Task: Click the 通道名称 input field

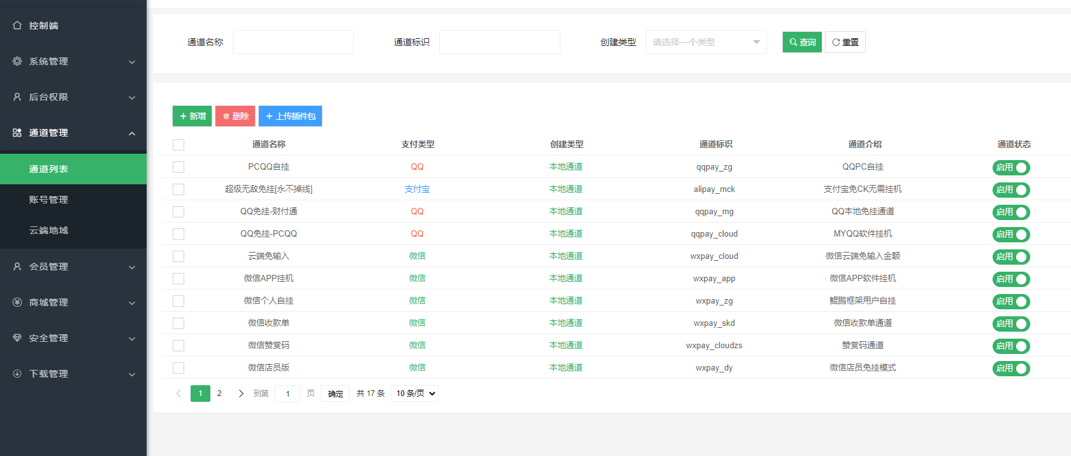Action: click(293, 42)
